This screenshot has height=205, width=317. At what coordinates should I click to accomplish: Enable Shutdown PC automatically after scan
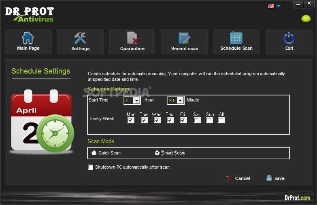click(91, 167)
